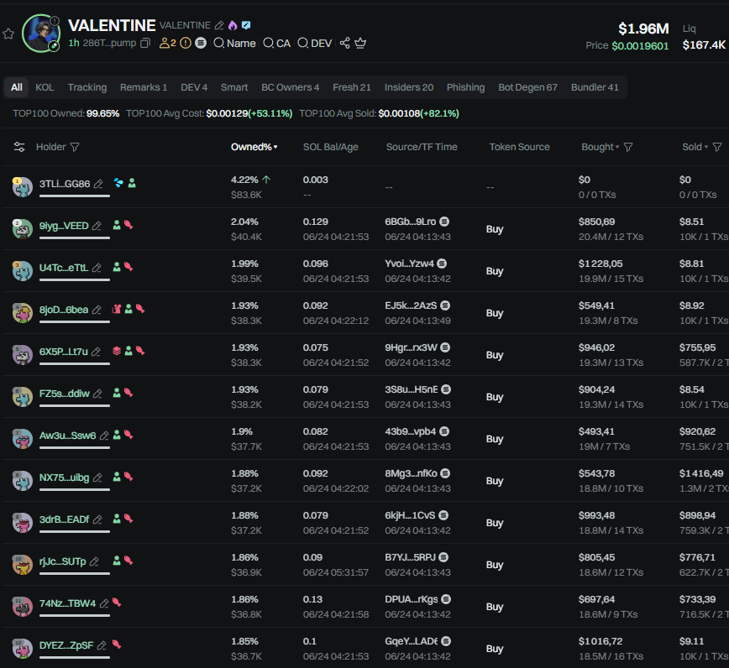Copy the 286T...pump contract address
This screenshot has width=729, height=668.
[x=145, y=43]
